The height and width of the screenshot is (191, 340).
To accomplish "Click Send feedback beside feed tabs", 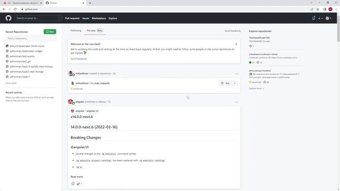I will 233,31.
